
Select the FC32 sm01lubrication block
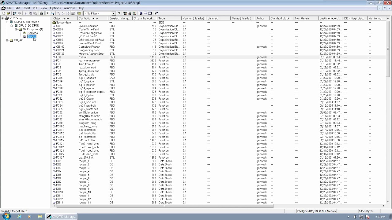pyautogui.click(x=219, y=112)
